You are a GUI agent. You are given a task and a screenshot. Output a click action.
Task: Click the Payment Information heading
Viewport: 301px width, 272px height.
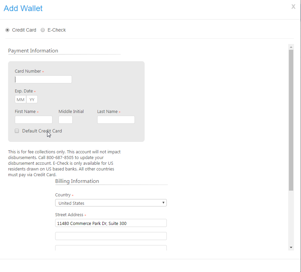33,51
